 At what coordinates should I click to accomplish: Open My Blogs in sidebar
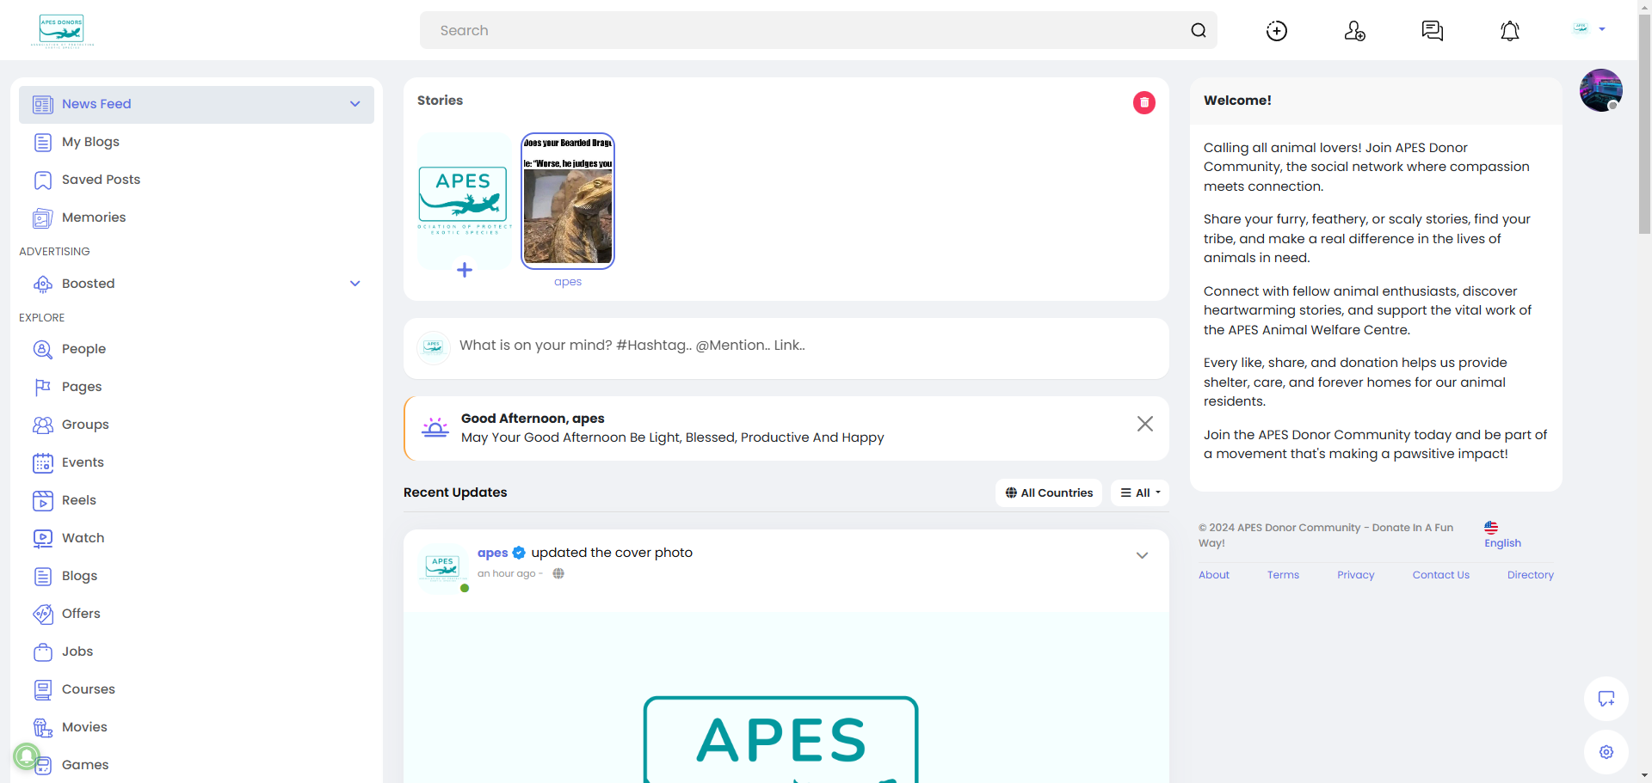point(196,142)
